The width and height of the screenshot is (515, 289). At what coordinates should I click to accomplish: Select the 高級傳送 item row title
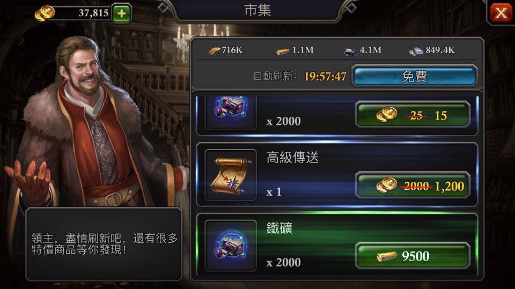(292, 158)
